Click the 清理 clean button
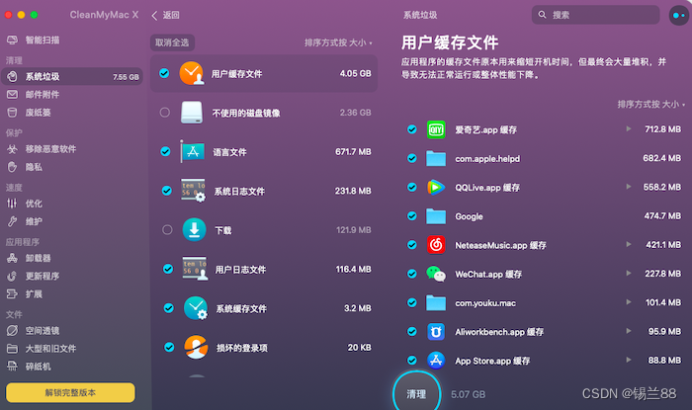 [416, 393]
